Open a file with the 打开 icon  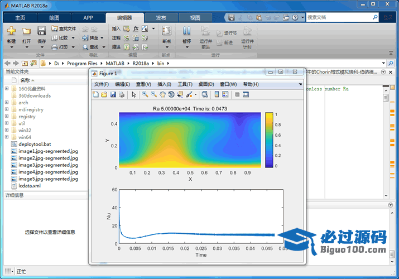[x=26, y=31]
